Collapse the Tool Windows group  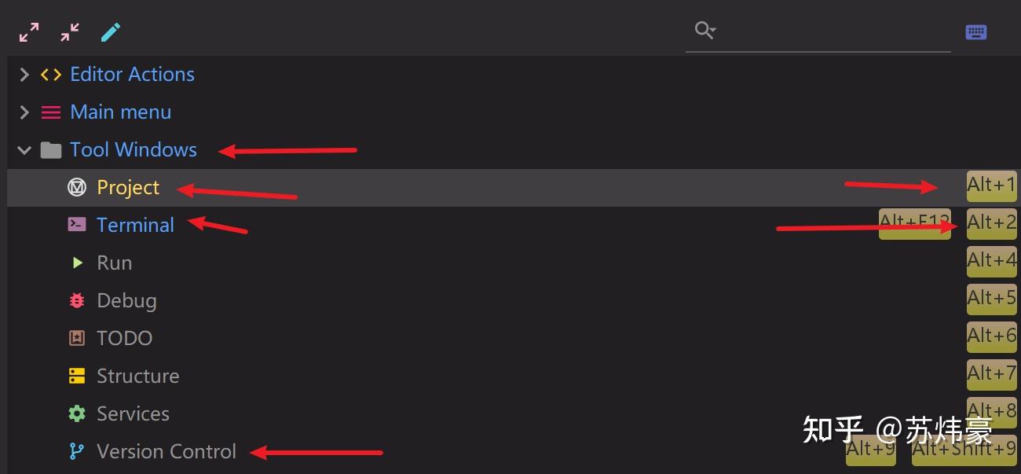(x=24, y=150)
